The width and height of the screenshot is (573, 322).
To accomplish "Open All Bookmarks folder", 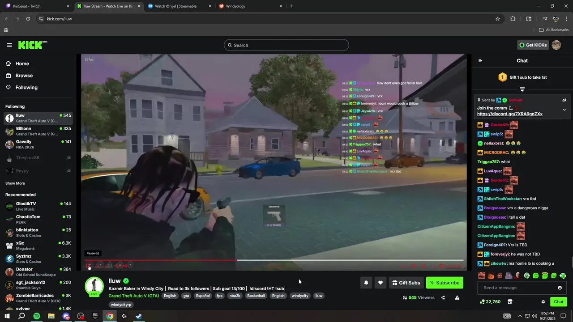I will tap(554, 30).
